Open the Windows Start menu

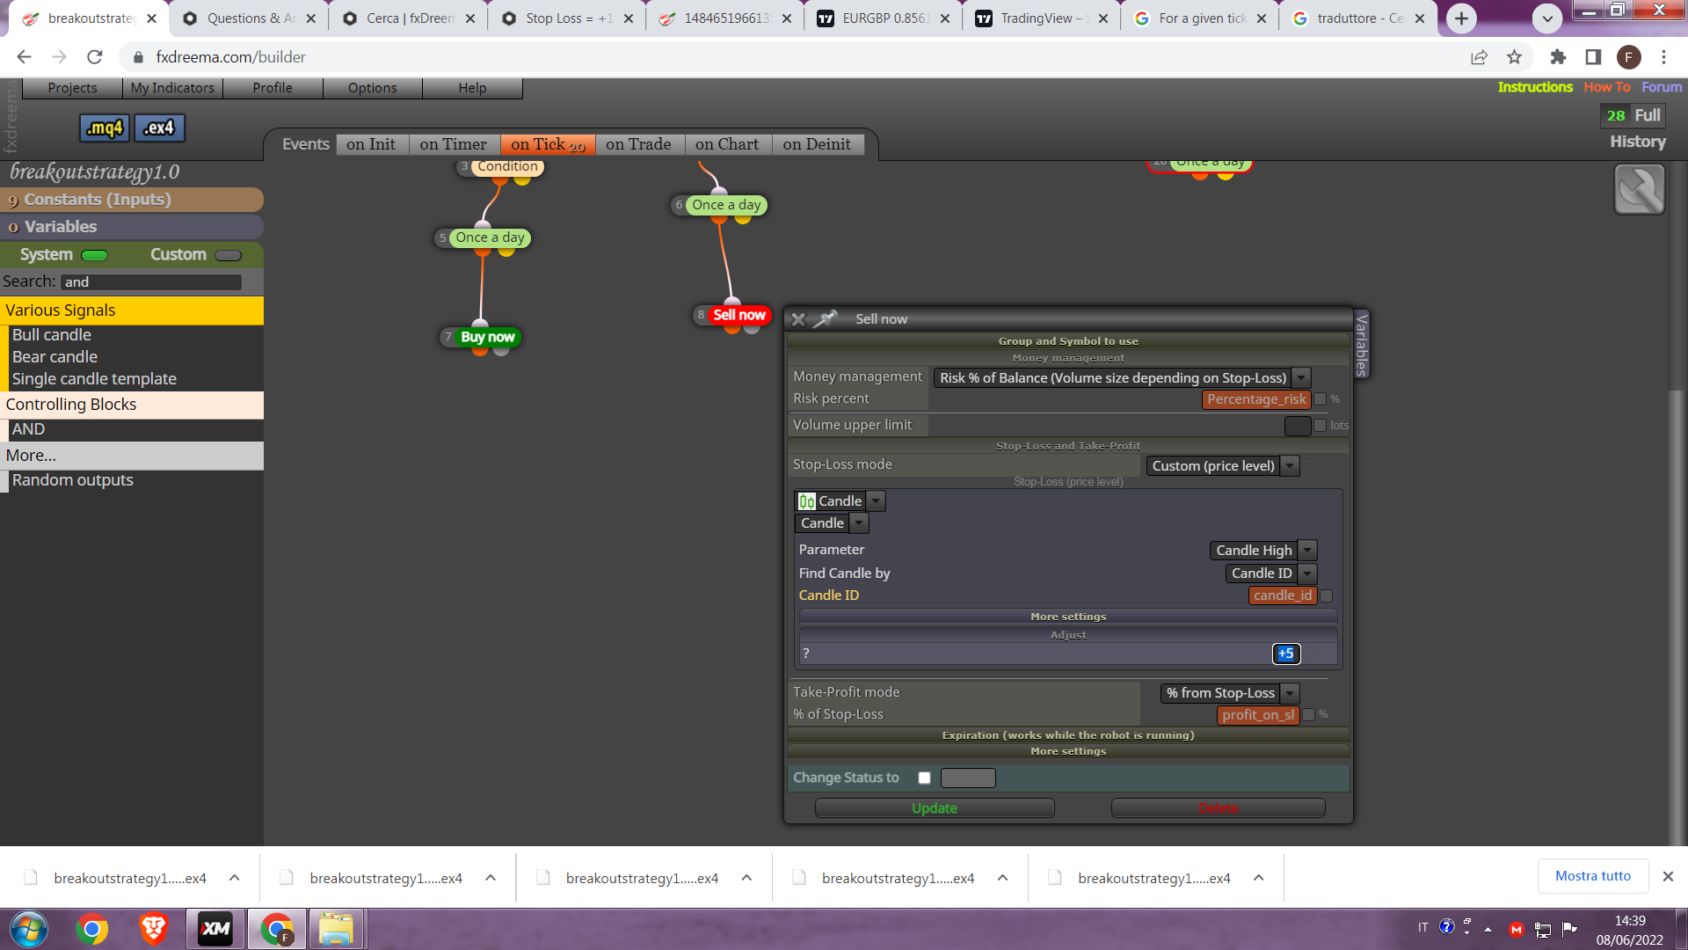pos(29,929)
